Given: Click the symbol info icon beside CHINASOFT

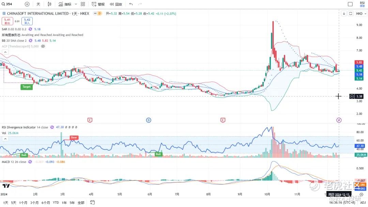Looking at the screenshot, I should [x=4, y=14].
